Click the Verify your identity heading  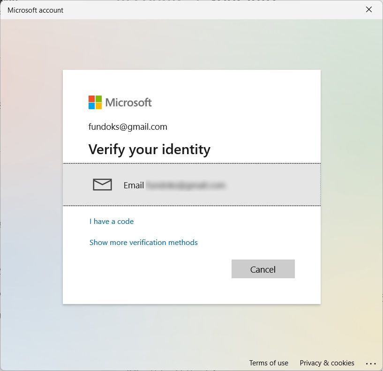point(150,149)
